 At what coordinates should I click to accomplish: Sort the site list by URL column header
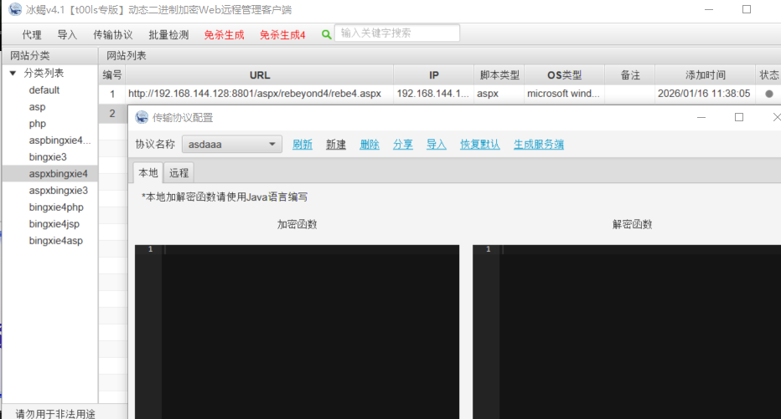pyautogui.click(x=260, y=75)
